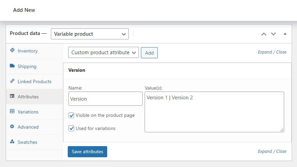
Task: Switch to the Variations tab
Action: [34, 112]
